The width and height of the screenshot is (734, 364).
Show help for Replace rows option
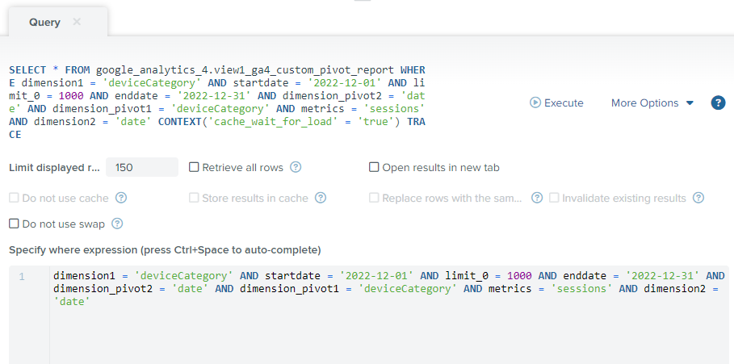tap(537, 198)
